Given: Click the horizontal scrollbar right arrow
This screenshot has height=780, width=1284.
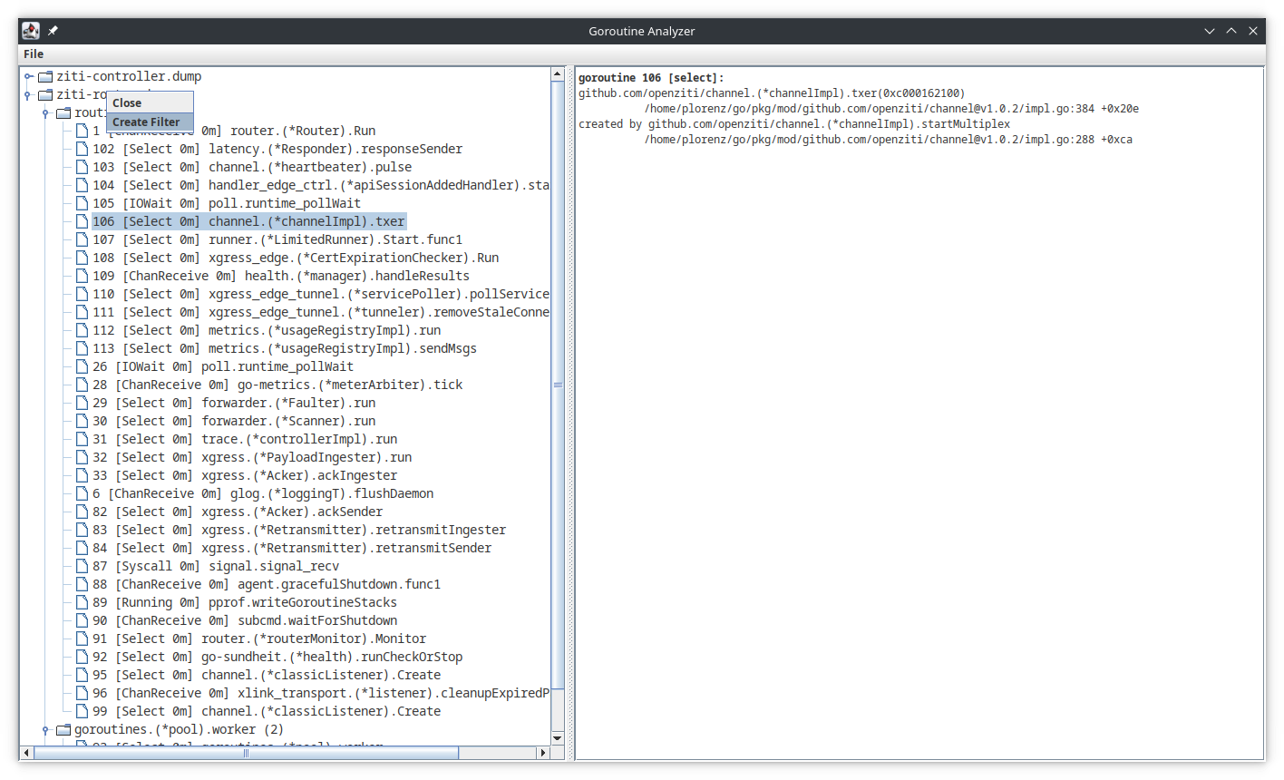Looking at the screenshot, I should click(543, 753).
